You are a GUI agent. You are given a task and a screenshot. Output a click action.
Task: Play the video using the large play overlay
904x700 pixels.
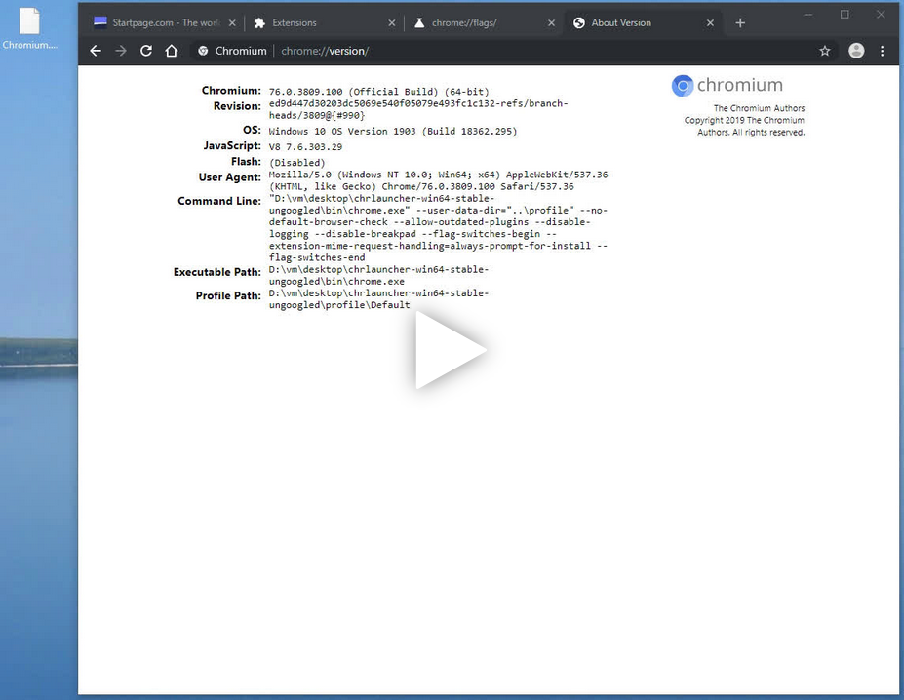pyautogui.click(x=451, y=349)
